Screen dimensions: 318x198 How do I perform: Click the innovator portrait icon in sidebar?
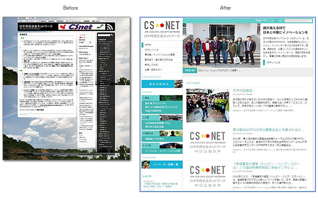145,164
